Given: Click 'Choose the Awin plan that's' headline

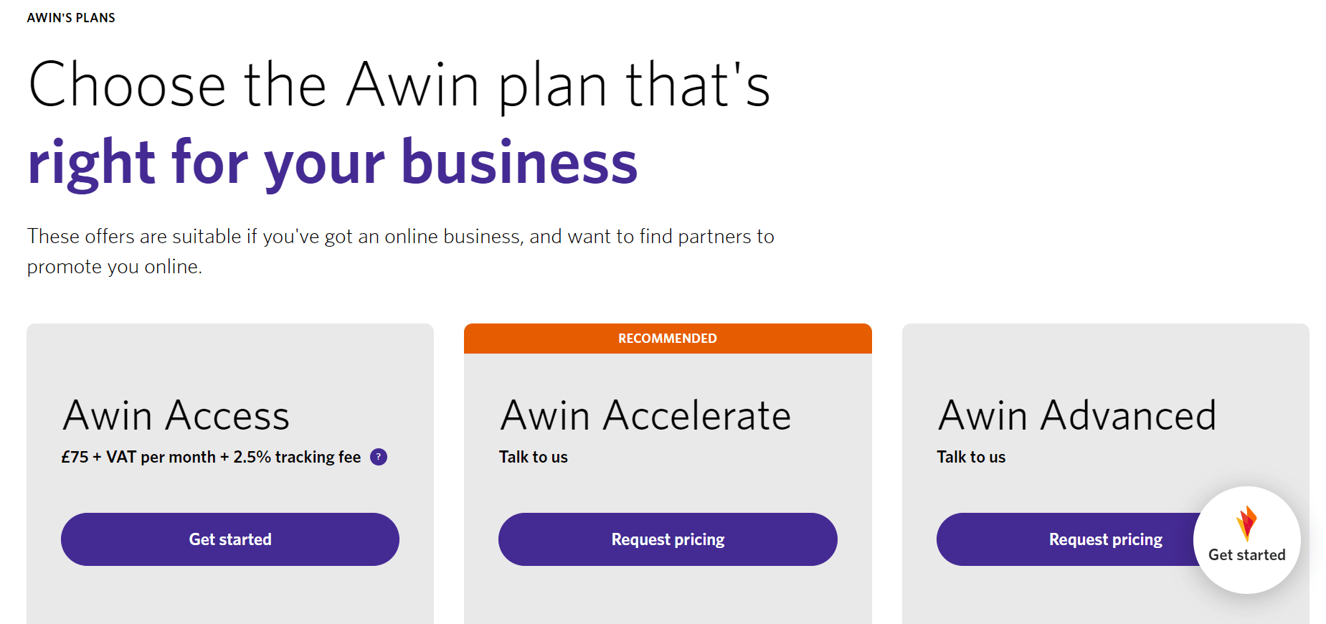Looking at the screenshot, I should tap(399, 85).
